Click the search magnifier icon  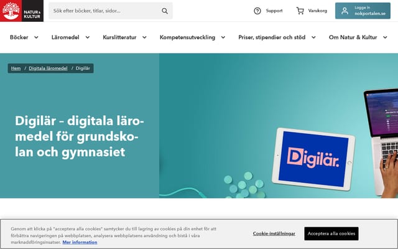click(165, 11)
